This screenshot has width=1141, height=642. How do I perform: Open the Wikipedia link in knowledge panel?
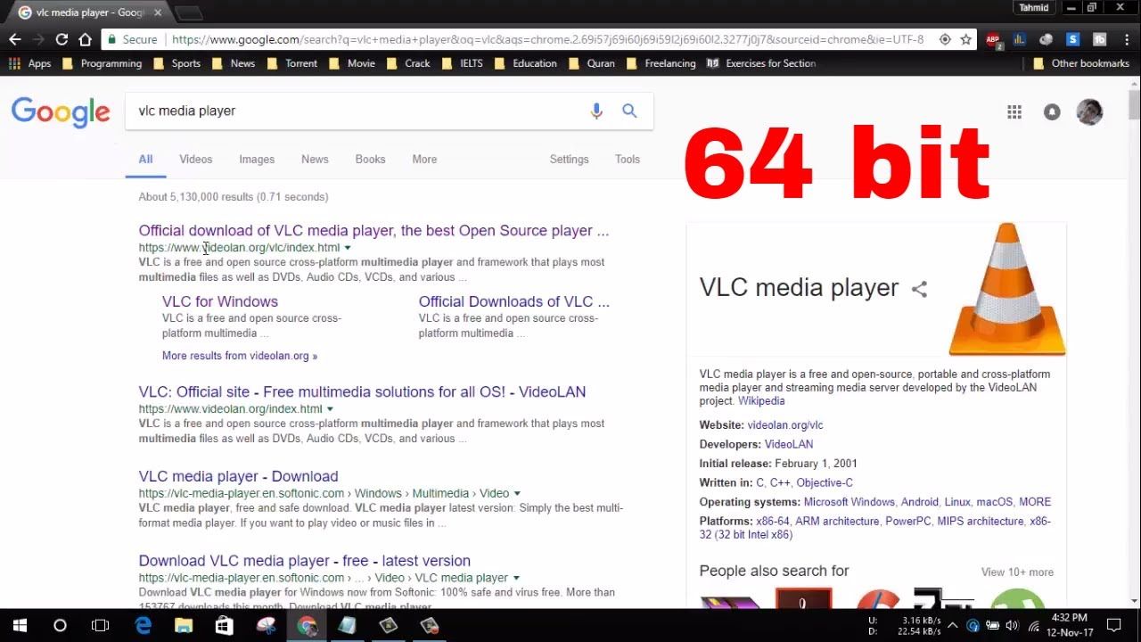pos(761,401)
